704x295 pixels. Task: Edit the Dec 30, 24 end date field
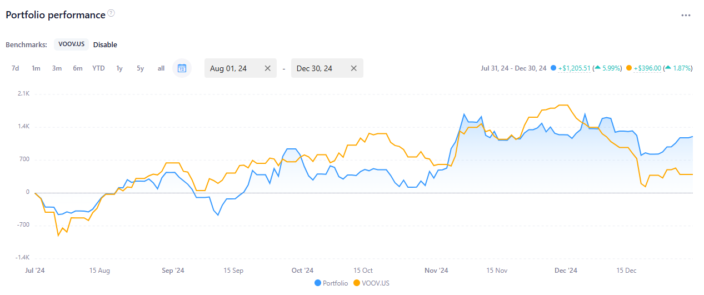[x=327, y=68]
